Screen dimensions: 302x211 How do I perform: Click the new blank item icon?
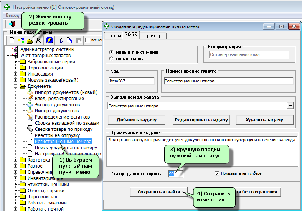coord(12,40)
